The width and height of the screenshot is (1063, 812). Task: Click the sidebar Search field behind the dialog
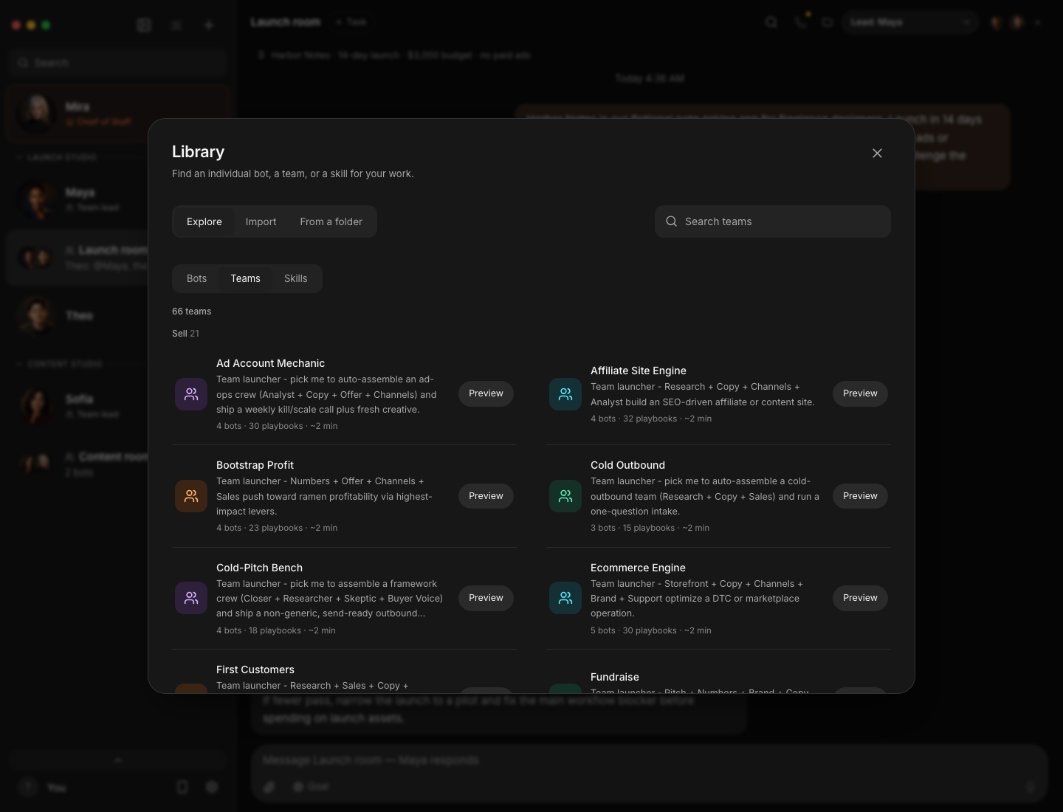118,63
